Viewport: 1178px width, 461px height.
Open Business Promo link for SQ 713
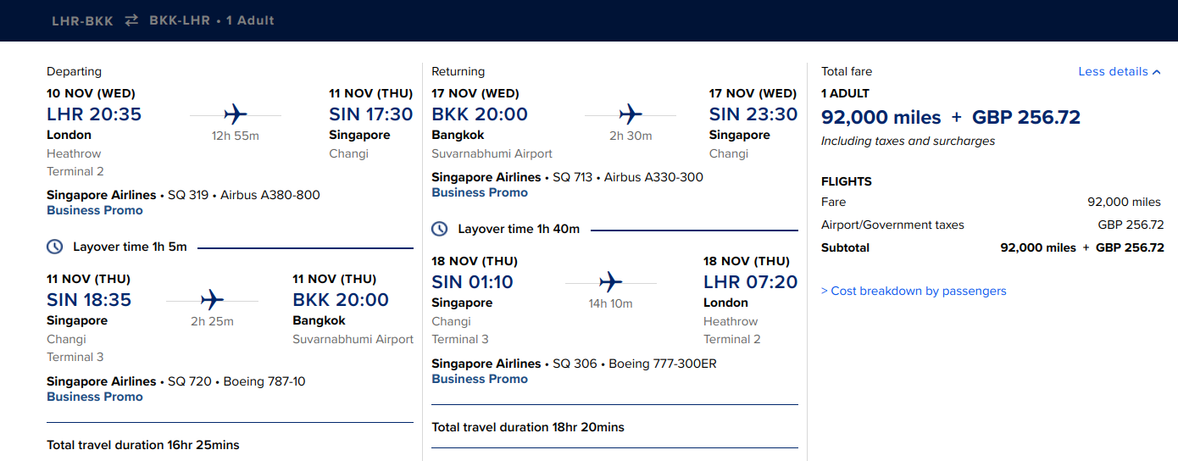point(480,192)
